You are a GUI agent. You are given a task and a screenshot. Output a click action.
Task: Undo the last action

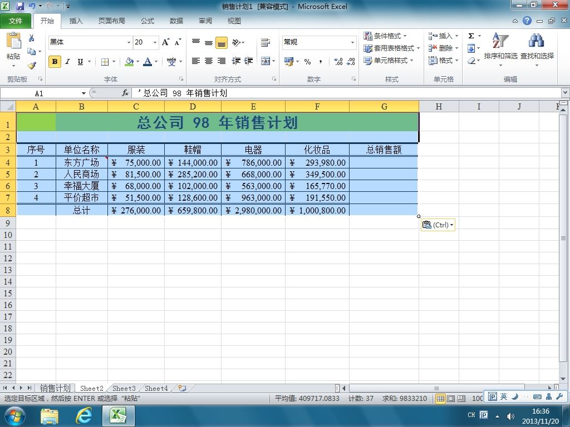tap(32, 6)
